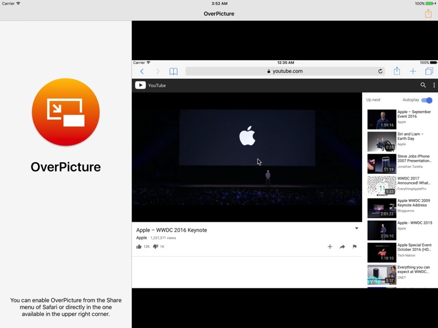This screenshot has height=328, width=438.
Task: Like the video with thumbs up
Action: [139, 246]
